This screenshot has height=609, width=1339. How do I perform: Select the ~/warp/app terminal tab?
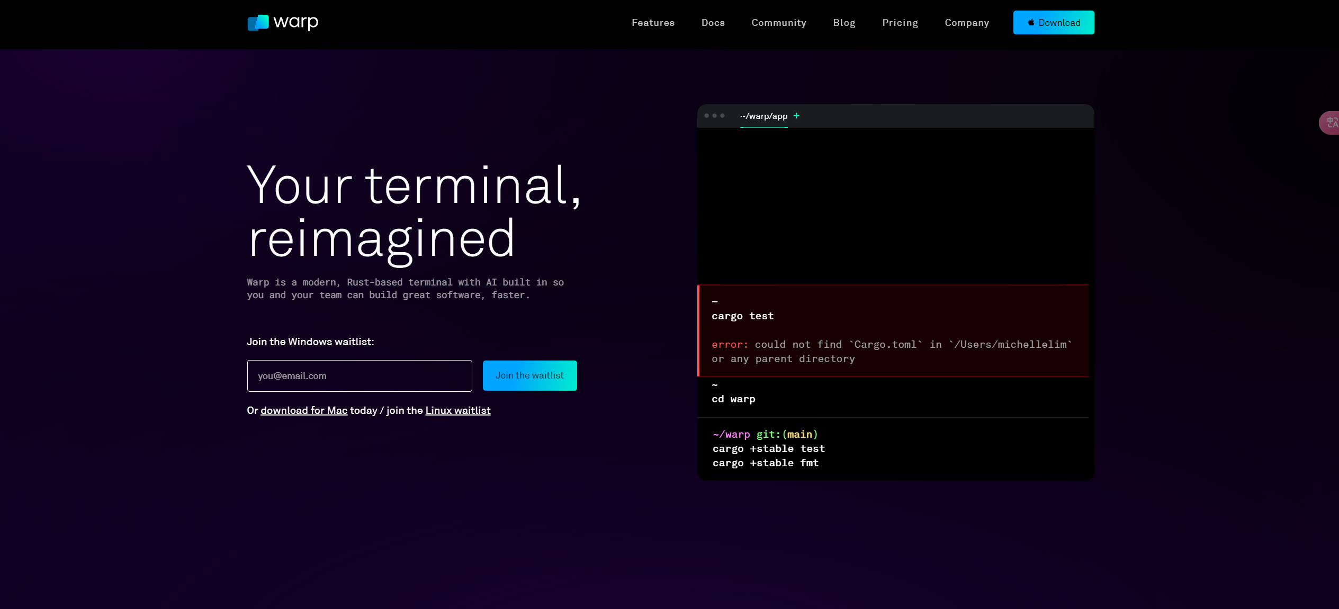pos(763,116)
